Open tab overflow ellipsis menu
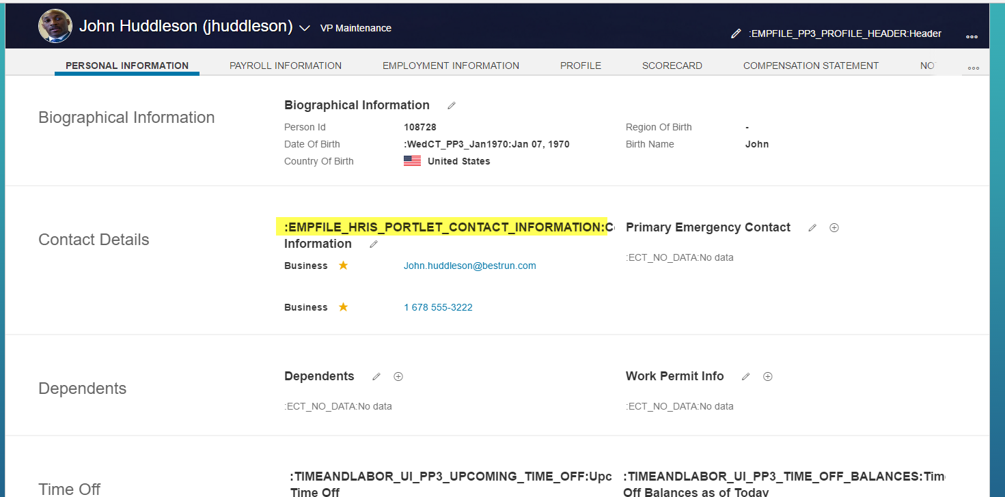The width and height of the screenshot is (1005, 497). point(974,68)
